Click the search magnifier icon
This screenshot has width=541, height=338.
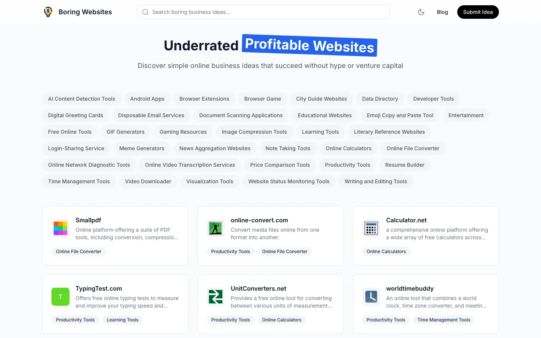145,12
